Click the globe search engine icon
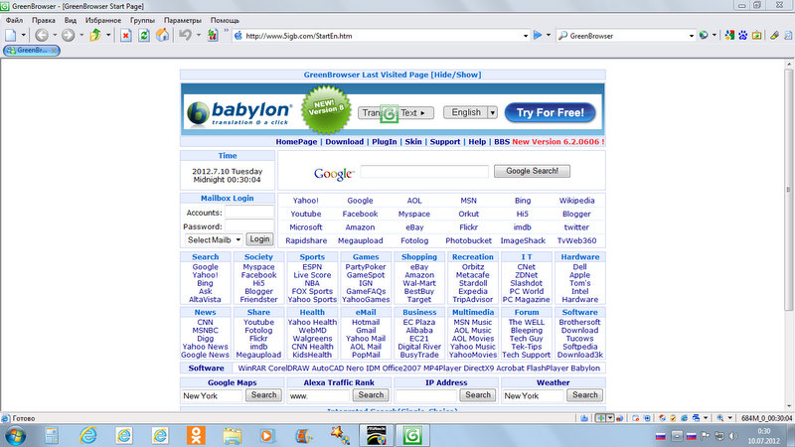Viewport: 795px width, 447px height. (x=704, y=35)
